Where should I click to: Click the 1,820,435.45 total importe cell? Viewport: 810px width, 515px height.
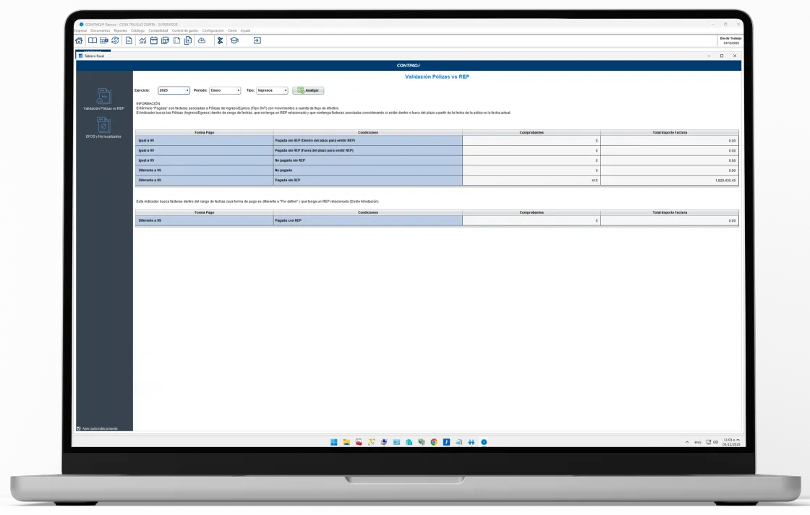670,181
